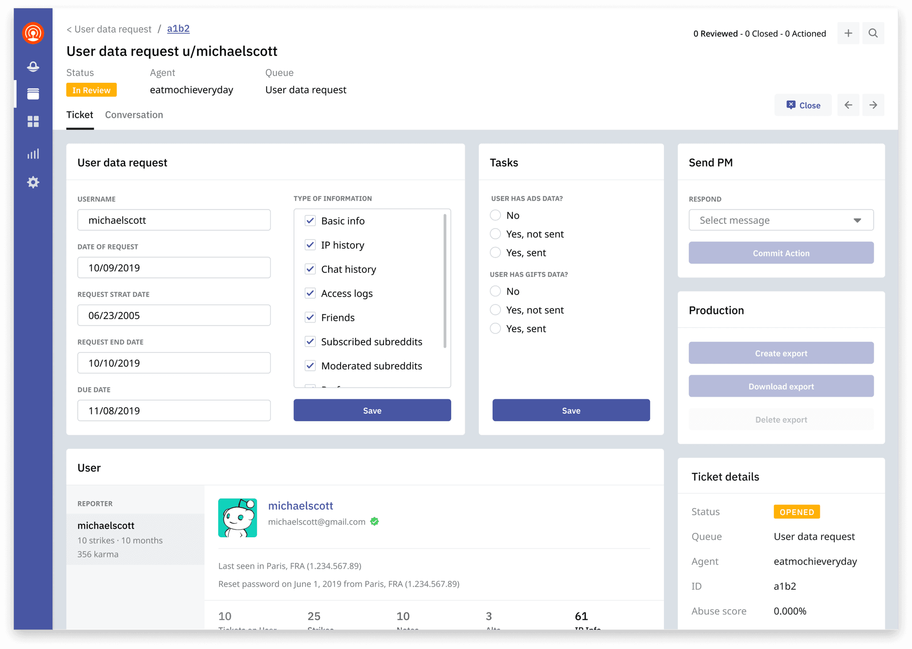Open the tickets inbox icon in sidebar
Image resolution: width=912 pixels, height=649 pixels.
click(33, 94)
